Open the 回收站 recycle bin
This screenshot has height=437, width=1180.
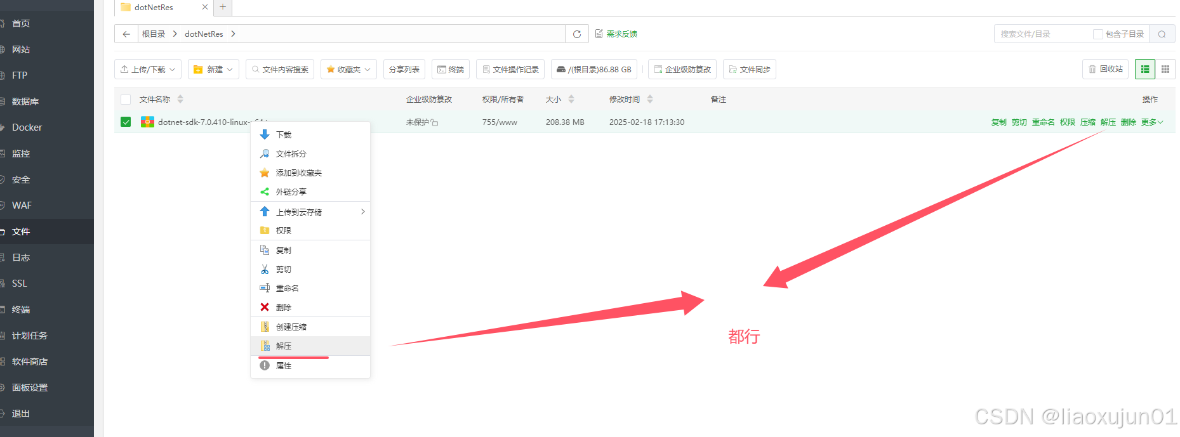click(1105, 69)
